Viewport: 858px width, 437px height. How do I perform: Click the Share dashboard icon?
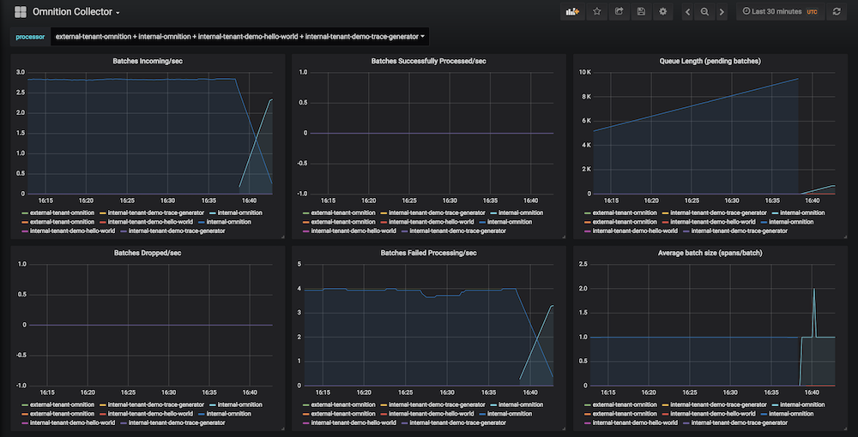pos(619,12)
